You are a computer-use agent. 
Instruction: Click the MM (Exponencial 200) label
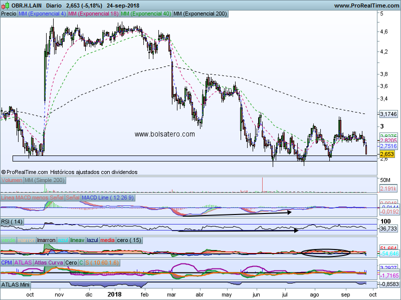tap(199, 14)
